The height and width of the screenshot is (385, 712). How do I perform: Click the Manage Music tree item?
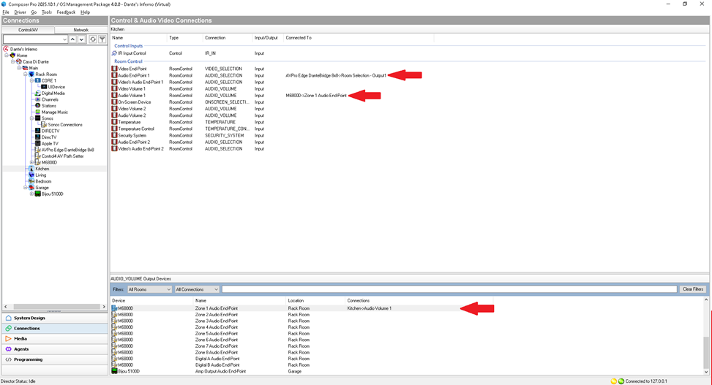pyautogui.click(x=54, y=112)
